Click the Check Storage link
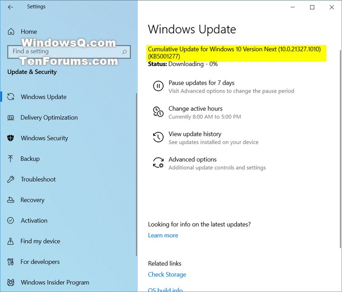The width and height of the screenshot is (342, 292). tap(167, 275)
